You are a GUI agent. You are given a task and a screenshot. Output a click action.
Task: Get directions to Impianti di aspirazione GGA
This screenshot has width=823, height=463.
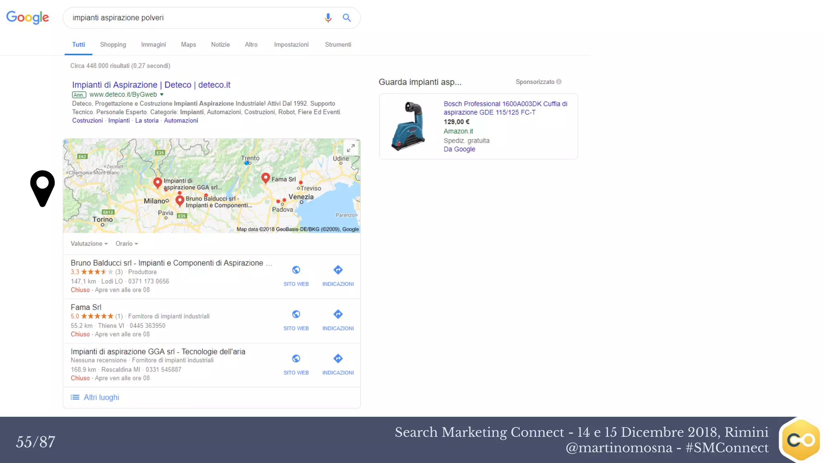click(x=338, y=364)
